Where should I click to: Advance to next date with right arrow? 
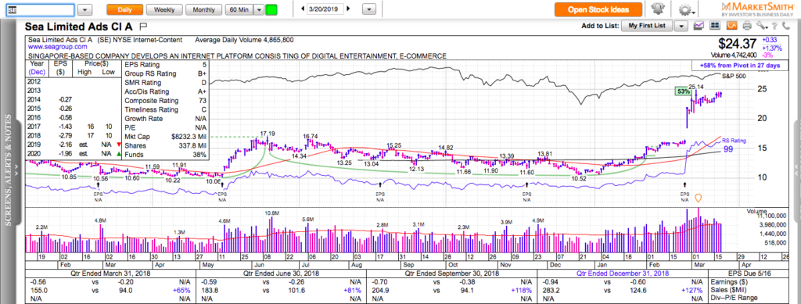point(348,9)
